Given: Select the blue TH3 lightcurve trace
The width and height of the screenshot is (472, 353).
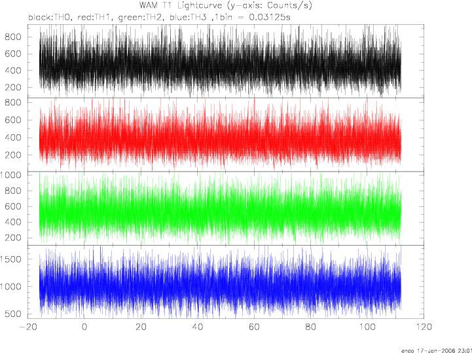Looking at the screenshot, I should (220, 282).
